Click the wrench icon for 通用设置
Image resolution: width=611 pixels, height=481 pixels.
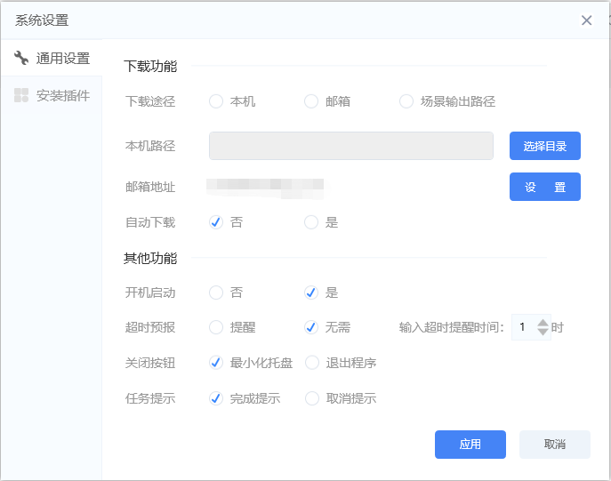(21, 59)
